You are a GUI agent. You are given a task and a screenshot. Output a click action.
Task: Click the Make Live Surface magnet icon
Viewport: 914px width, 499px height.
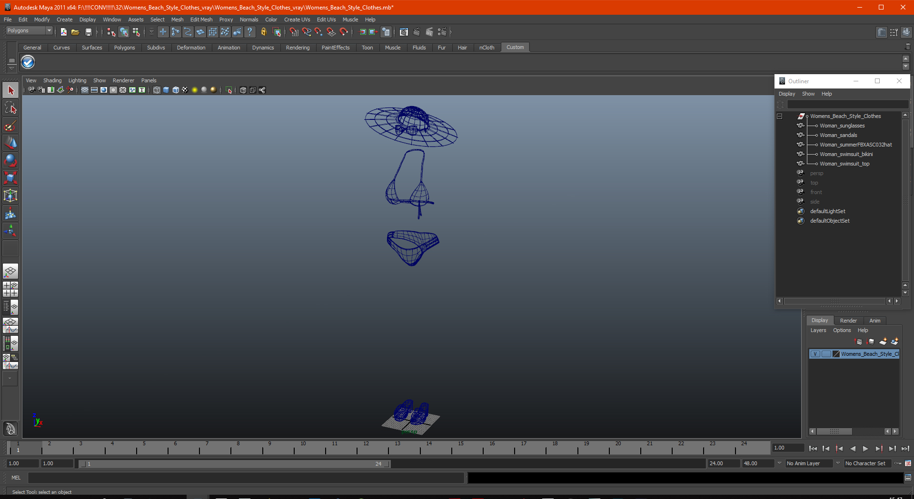[x=344, y=32]
